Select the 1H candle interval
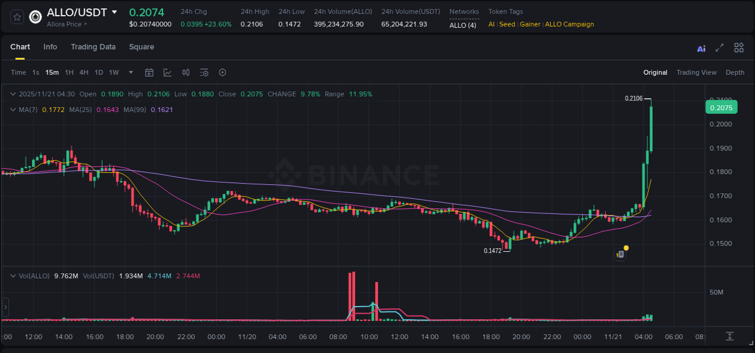The height and width of the screenshot is (353, 755). coord(68,72)
